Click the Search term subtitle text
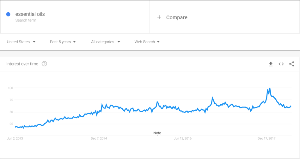This screenshot has width=300, height=159. pos(26,20)
